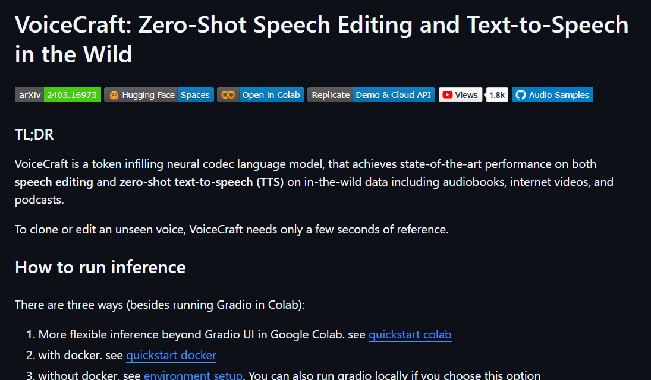This screenshot has height=380, width=651.
Task: Click the YouTube logo icon
Action: point(447,95)
